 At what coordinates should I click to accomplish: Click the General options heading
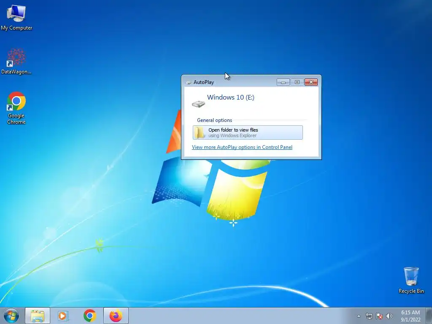click(x=214, y=120)
